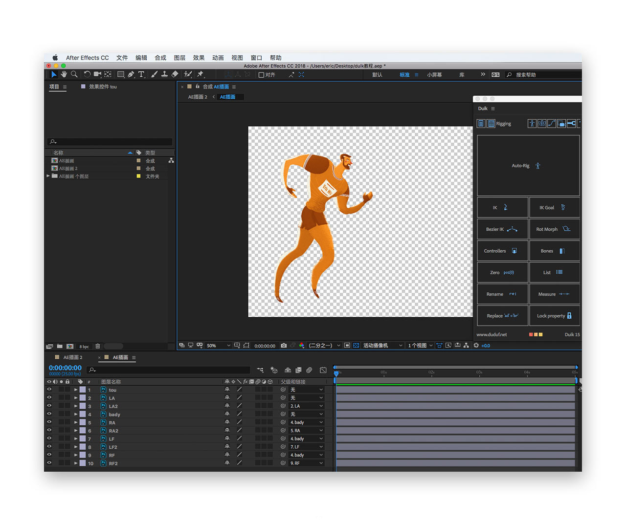Hide the bady layer with eye icon
Viewport: 626px width, 525px height.
[49, 414]
